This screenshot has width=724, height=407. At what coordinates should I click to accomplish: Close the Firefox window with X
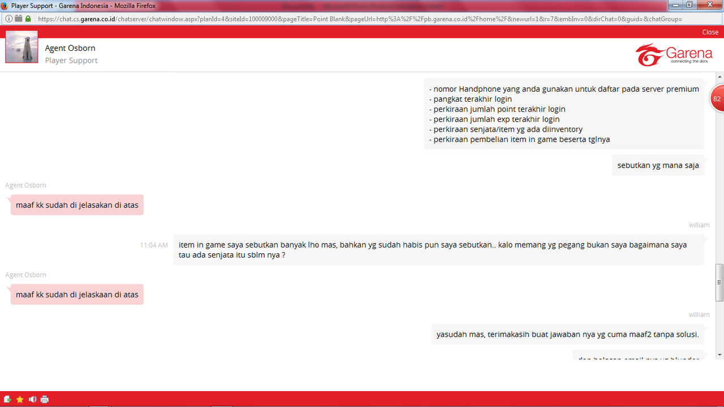709,5
